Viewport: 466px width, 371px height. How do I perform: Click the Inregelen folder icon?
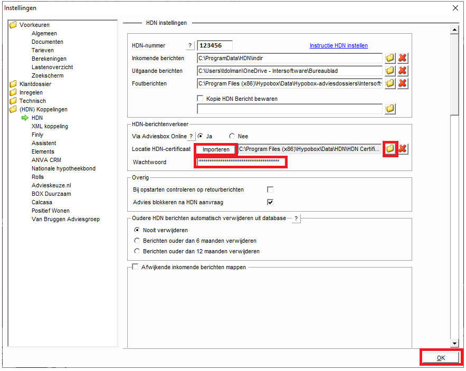click(13, 92)
